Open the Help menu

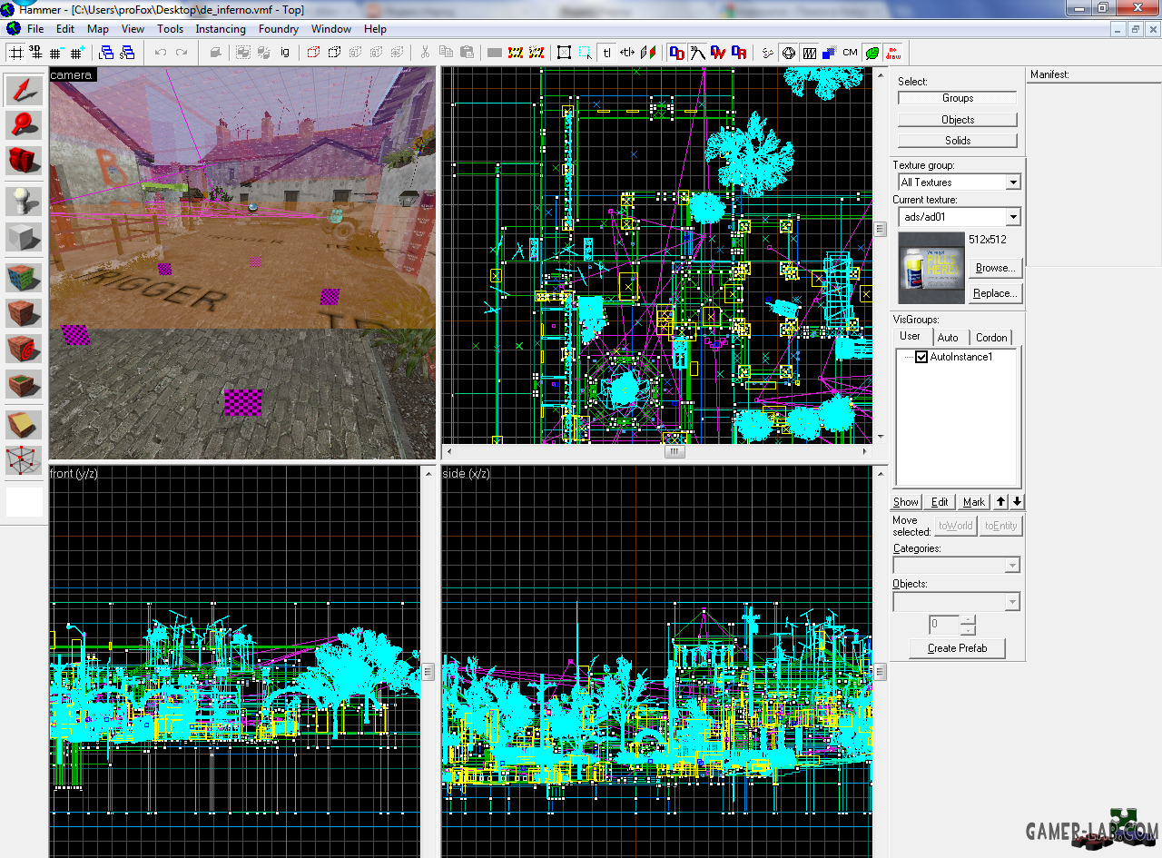(375, 29)
